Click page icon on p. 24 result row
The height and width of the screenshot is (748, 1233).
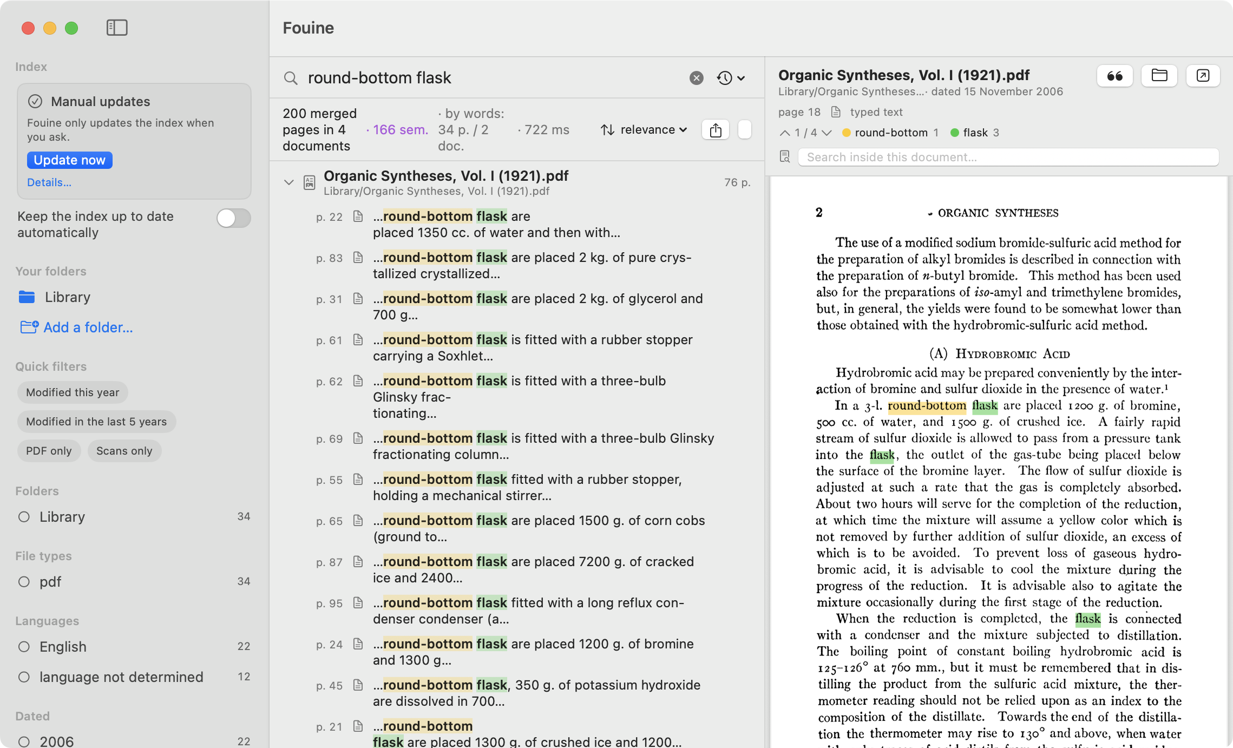click(358, 644)
